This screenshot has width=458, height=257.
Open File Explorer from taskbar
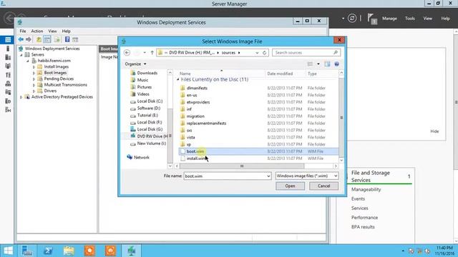(x=69, y=251)
